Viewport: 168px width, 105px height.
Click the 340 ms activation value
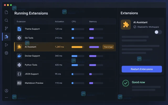59,56
